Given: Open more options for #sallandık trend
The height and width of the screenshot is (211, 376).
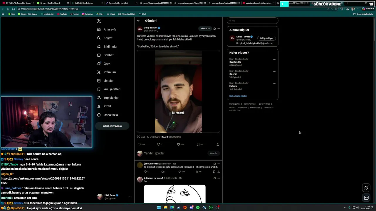Looking at the screenshot, I should click(274, 59).
